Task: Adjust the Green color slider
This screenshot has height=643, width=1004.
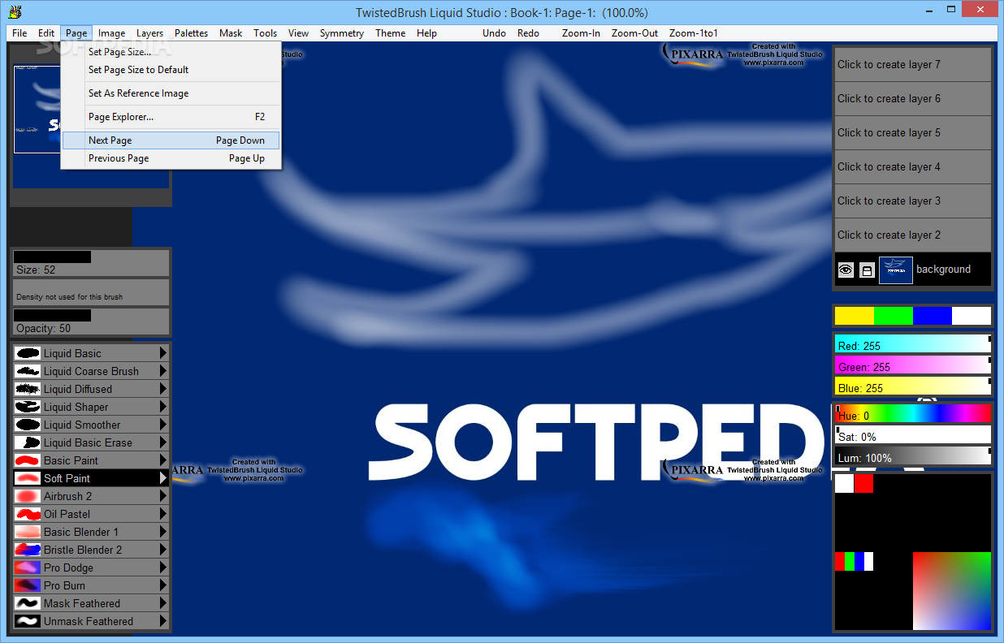Action: click(913, 365)
